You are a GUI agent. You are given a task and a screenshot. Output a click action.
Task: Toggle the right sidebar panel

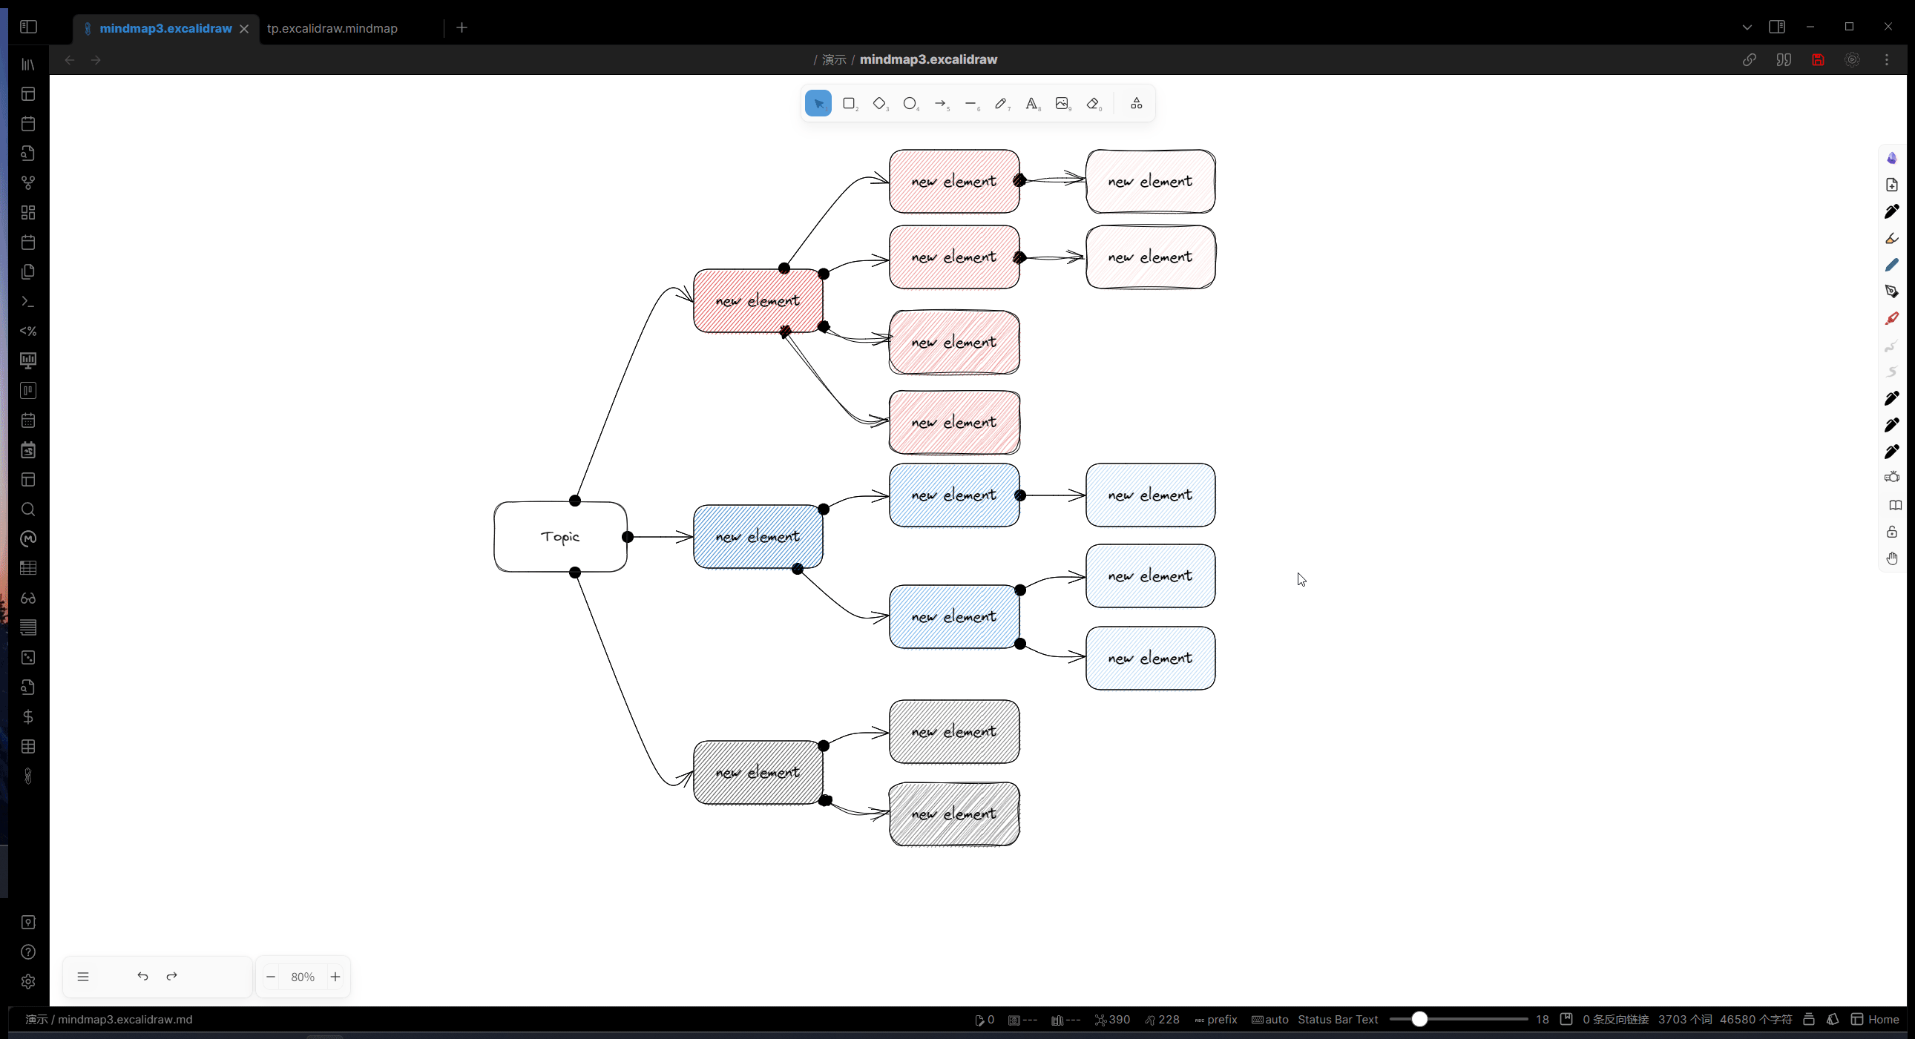point(1777,27)
